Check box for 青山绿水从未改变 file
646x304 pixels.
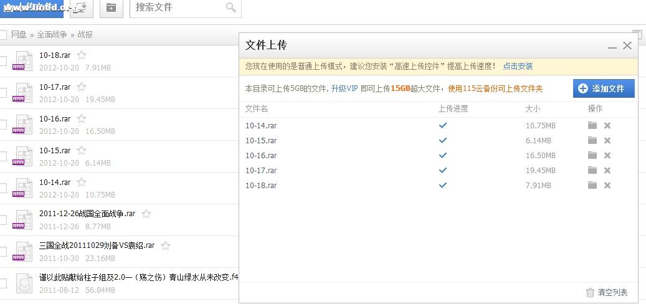tap(2, 283)
